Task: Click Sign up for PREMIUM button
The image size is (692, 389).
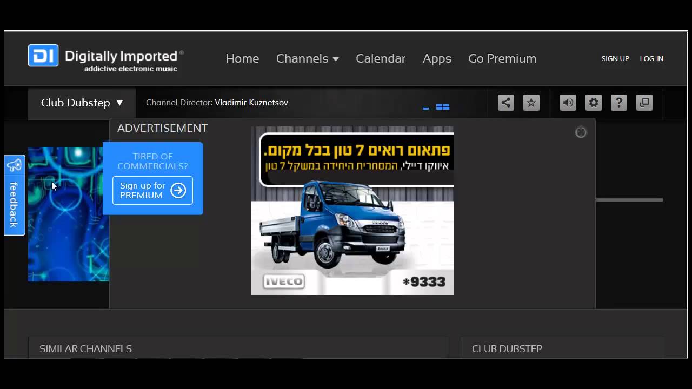Action: tap(152, 190)
